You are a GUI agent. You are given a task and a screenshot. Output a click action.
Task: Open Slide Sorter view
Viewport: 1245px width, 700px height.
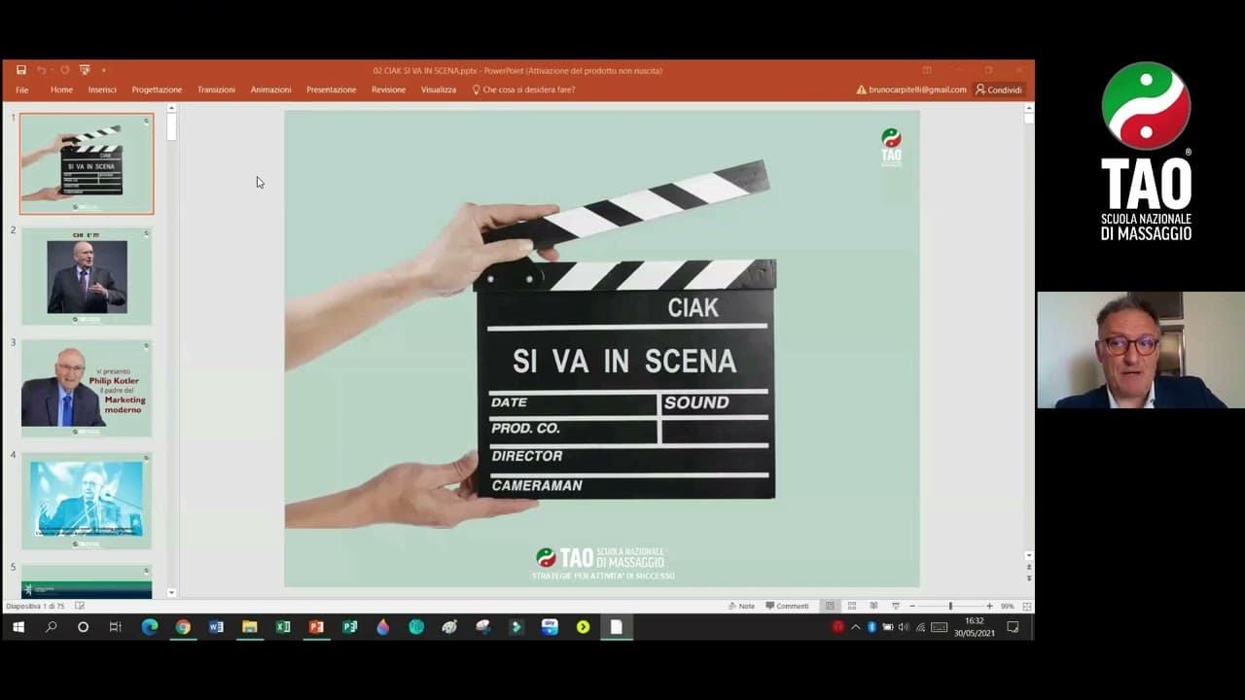[x=851, y=606]
